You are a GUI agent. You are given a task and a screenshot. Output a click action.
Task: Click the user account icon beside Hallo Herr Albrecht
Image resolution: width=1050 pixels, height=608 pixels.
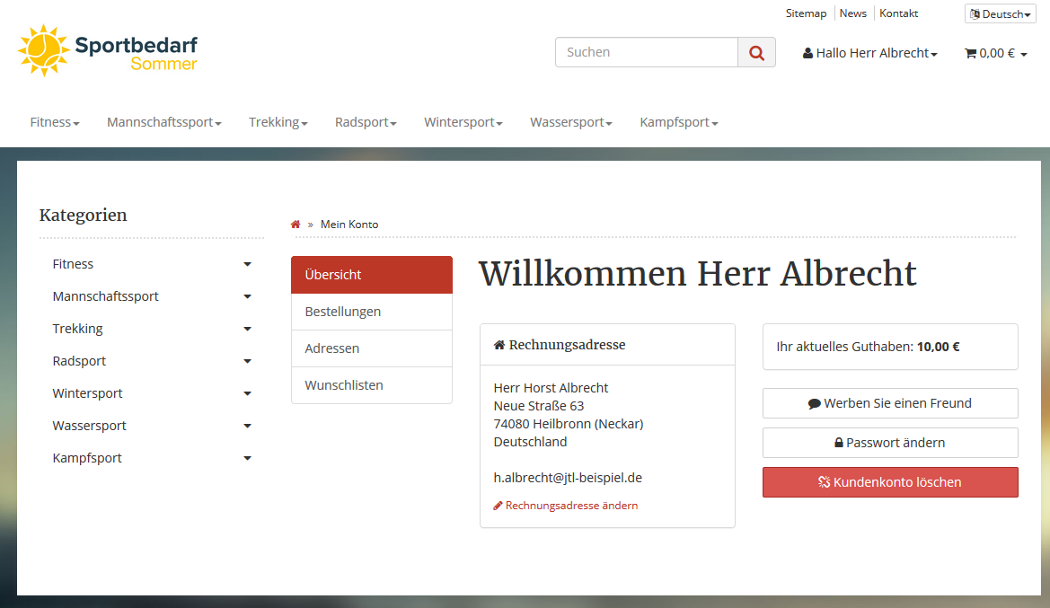[x=807, y=53]
